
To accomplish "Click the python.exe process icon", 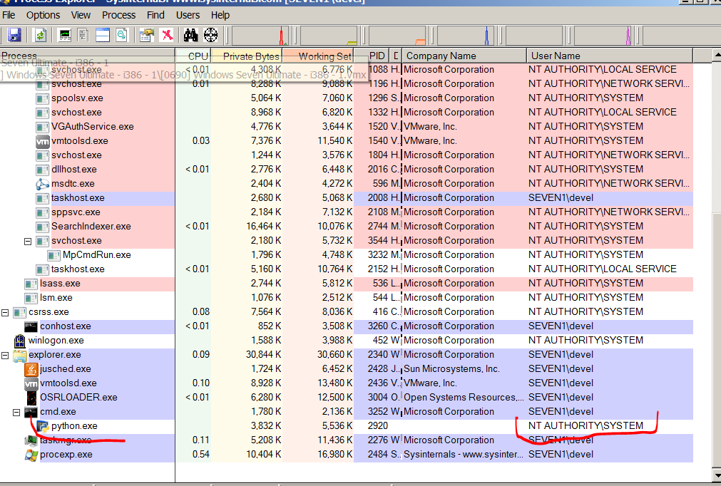I will (43, 426).
